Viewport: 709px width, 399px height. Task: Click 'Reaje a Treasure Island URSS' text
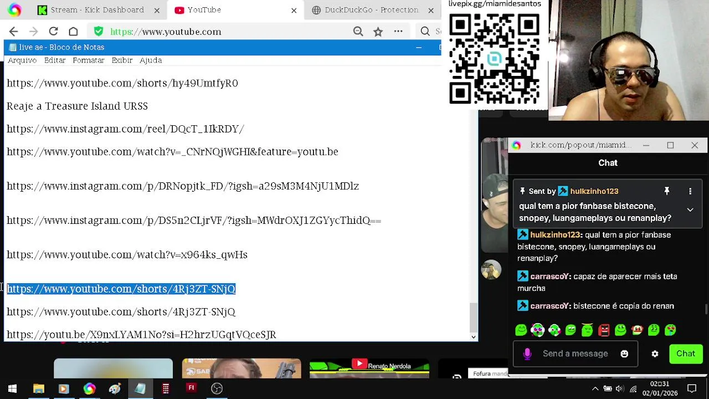(x=77, y=106)
